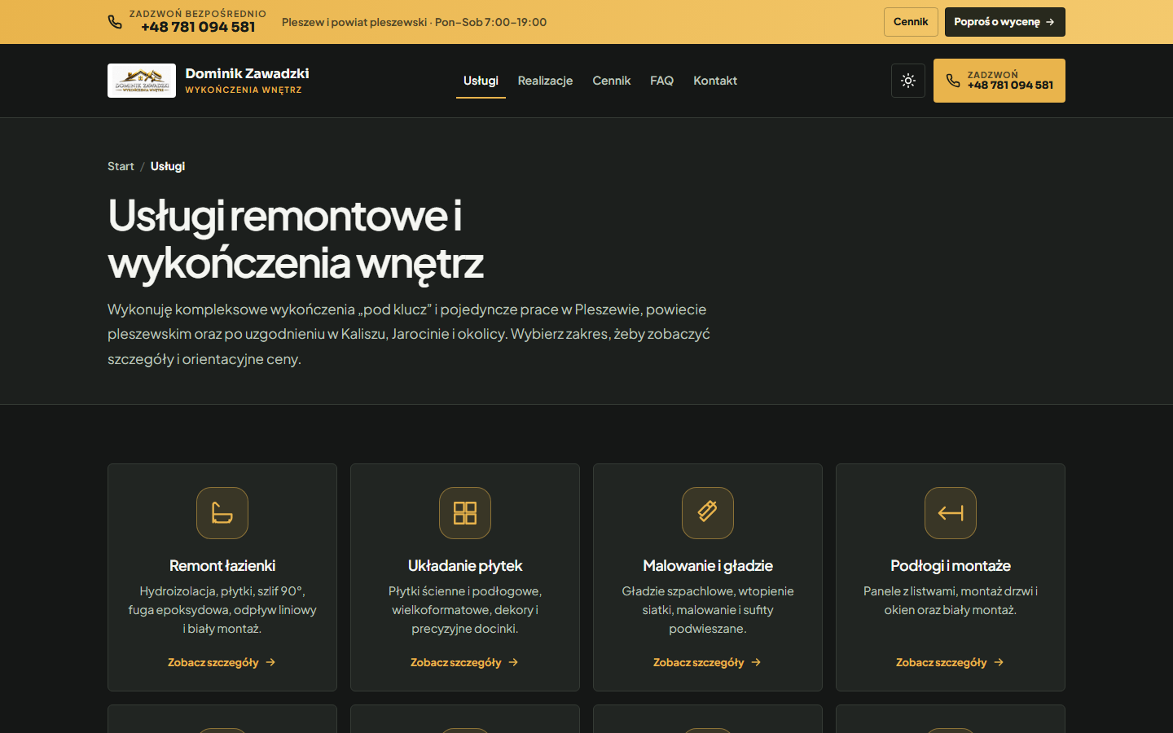The height and width of the screenshot is (733, 1173).
Task: Open Zobacz szczegóły under Układanie płytek
Action: (465, 662)
